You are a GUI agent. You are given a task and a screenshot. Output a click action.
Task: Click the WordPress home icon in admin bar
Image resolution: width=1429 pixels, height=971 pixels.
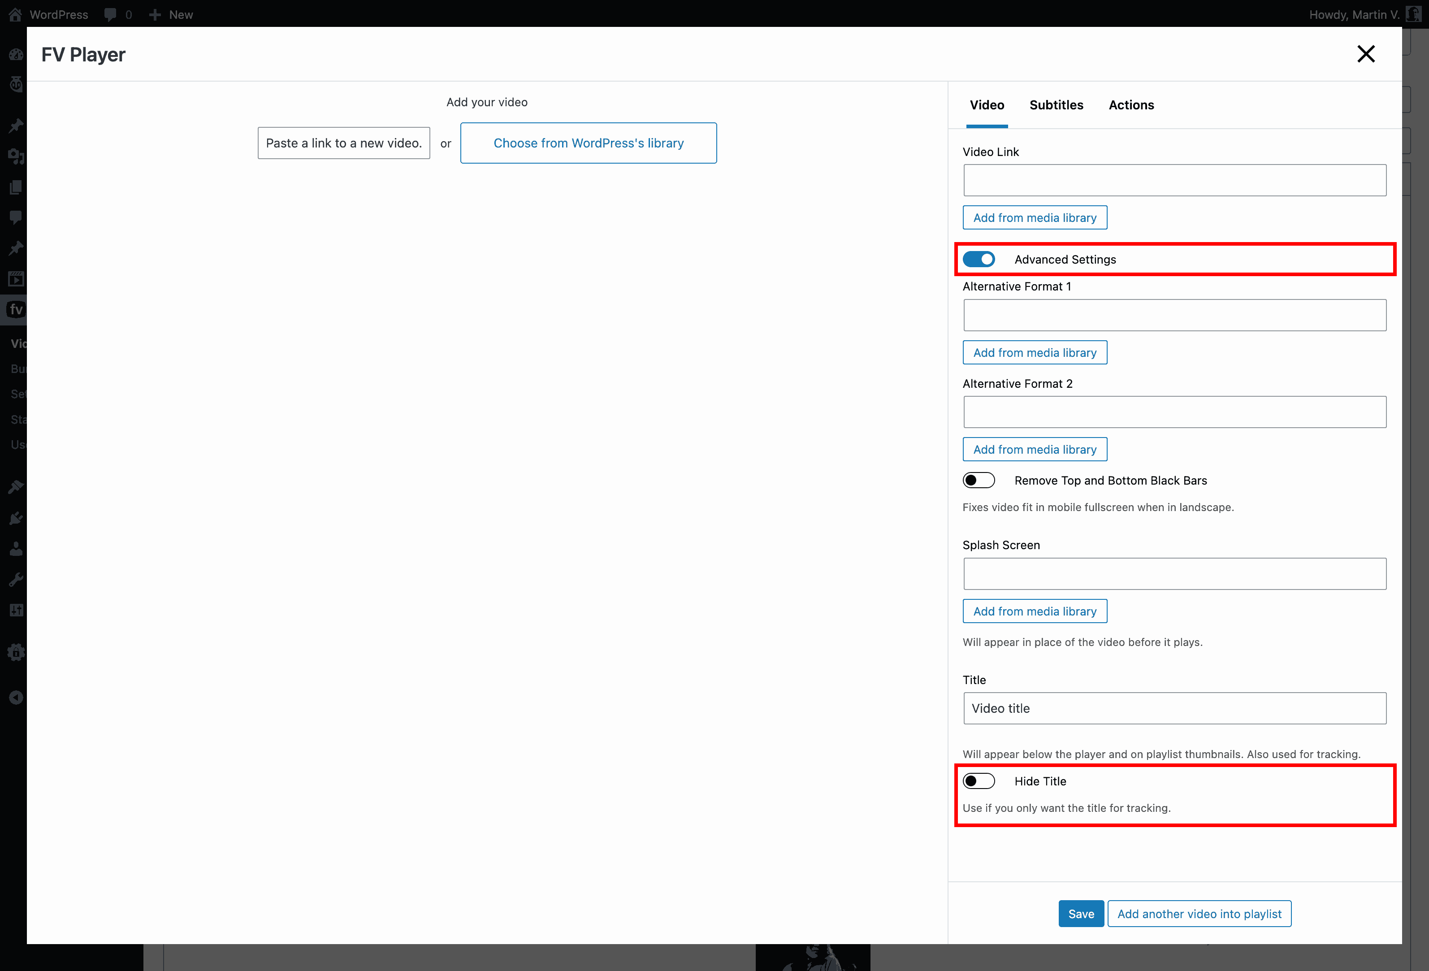[x=15, y=14]
